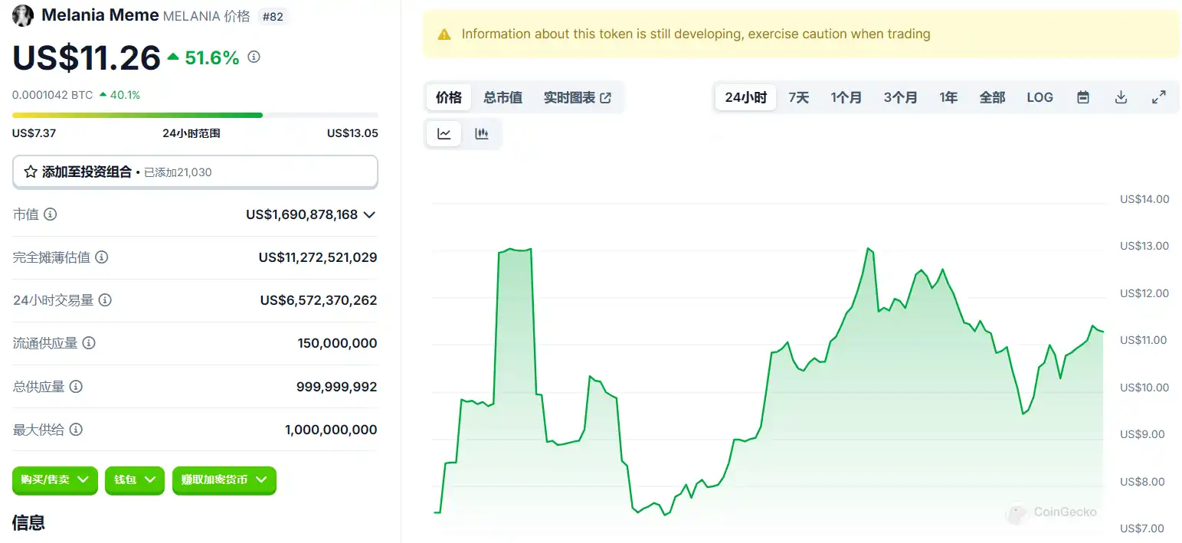Select the 价格 tab
The height and width of the screenshot is (543, 1182).
[449, 97]
